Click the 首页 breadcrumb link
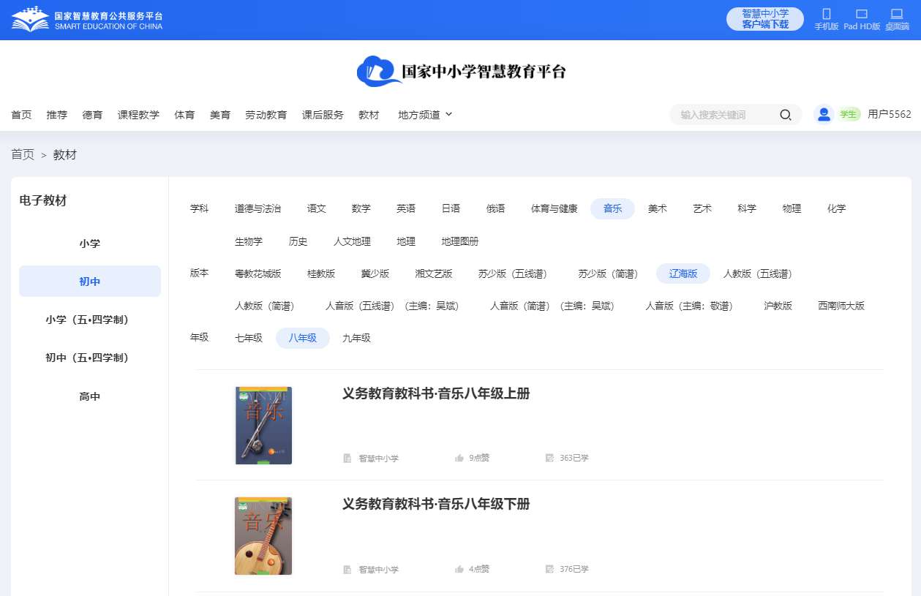The image size is (921, 596). [x=23, y=154]
